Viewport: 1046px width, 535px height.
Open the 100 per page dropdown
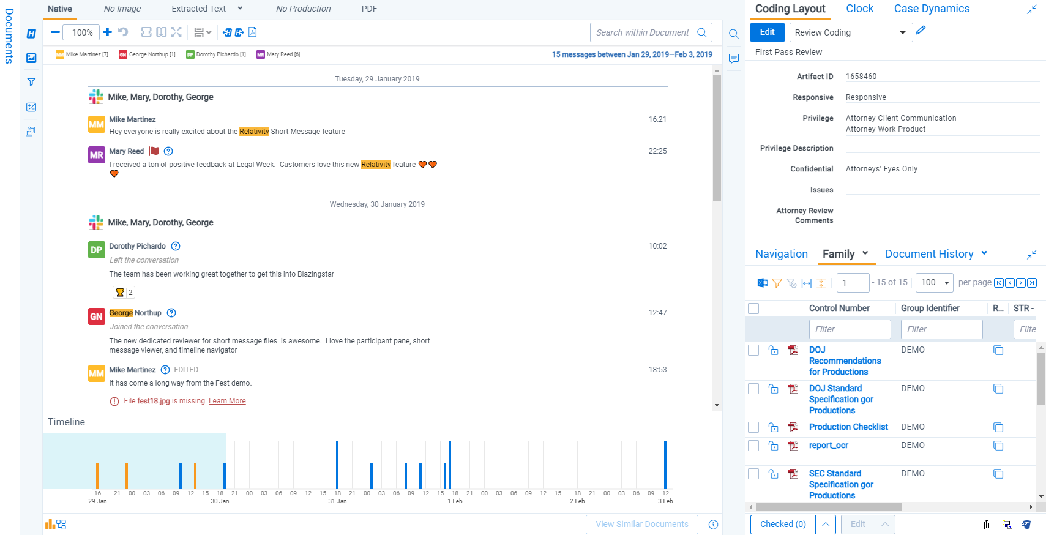point(935,282)
